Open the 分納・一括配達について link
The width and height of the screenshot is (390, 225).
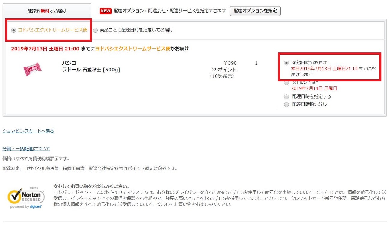(x=26, y=149)
